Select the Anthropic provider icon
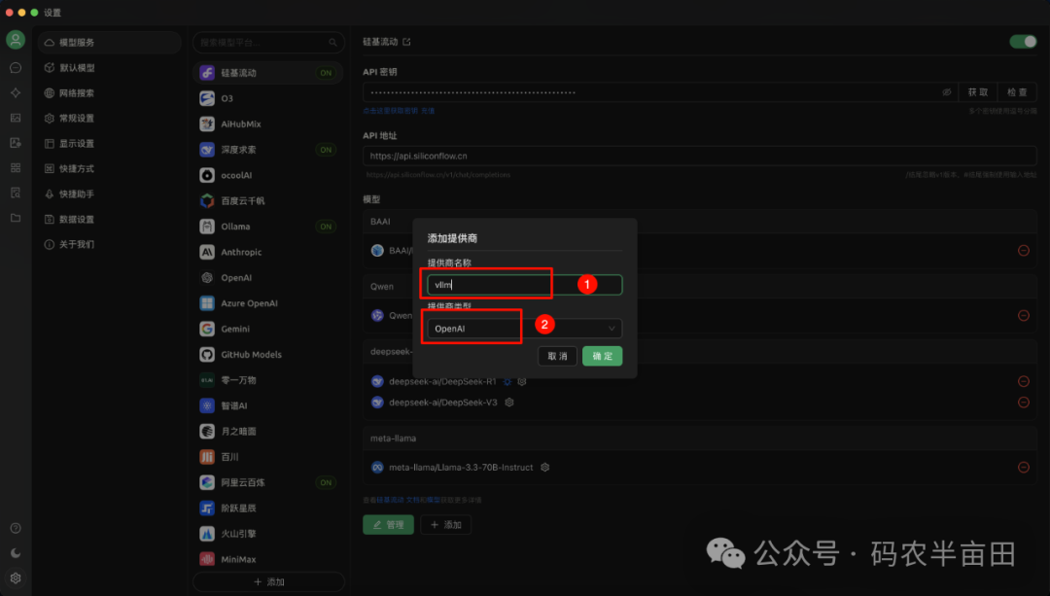 207,252
